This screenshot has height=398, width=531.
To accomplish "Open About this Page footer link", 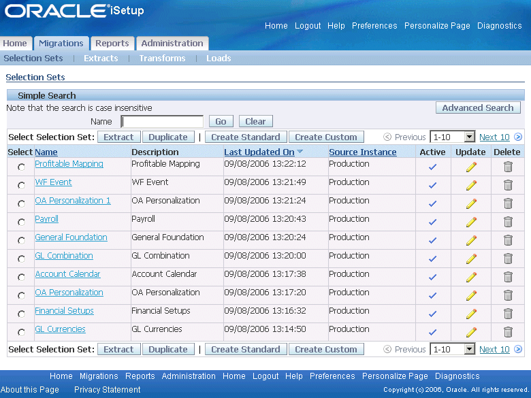I will pos(30,390).
